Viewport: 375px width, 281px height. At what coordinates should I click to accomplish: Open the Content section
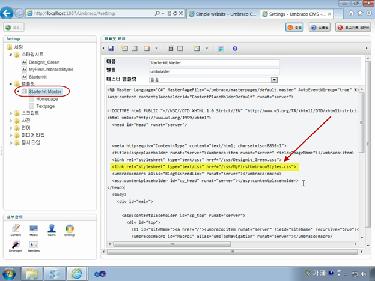pyautogui.click(x=16, y=230)
